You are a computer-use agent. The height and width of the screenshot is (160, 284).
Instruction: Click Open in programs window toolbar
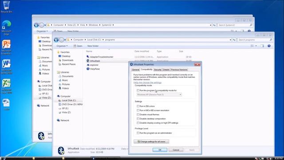click(78, 46)
